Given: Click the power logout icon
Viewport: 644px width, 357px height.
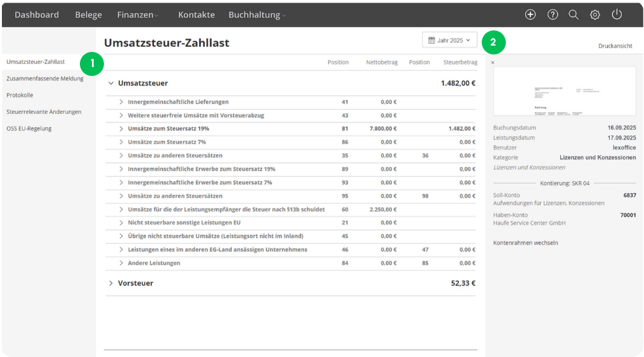Looking at the screenshot, I should [x=617, y=15].
